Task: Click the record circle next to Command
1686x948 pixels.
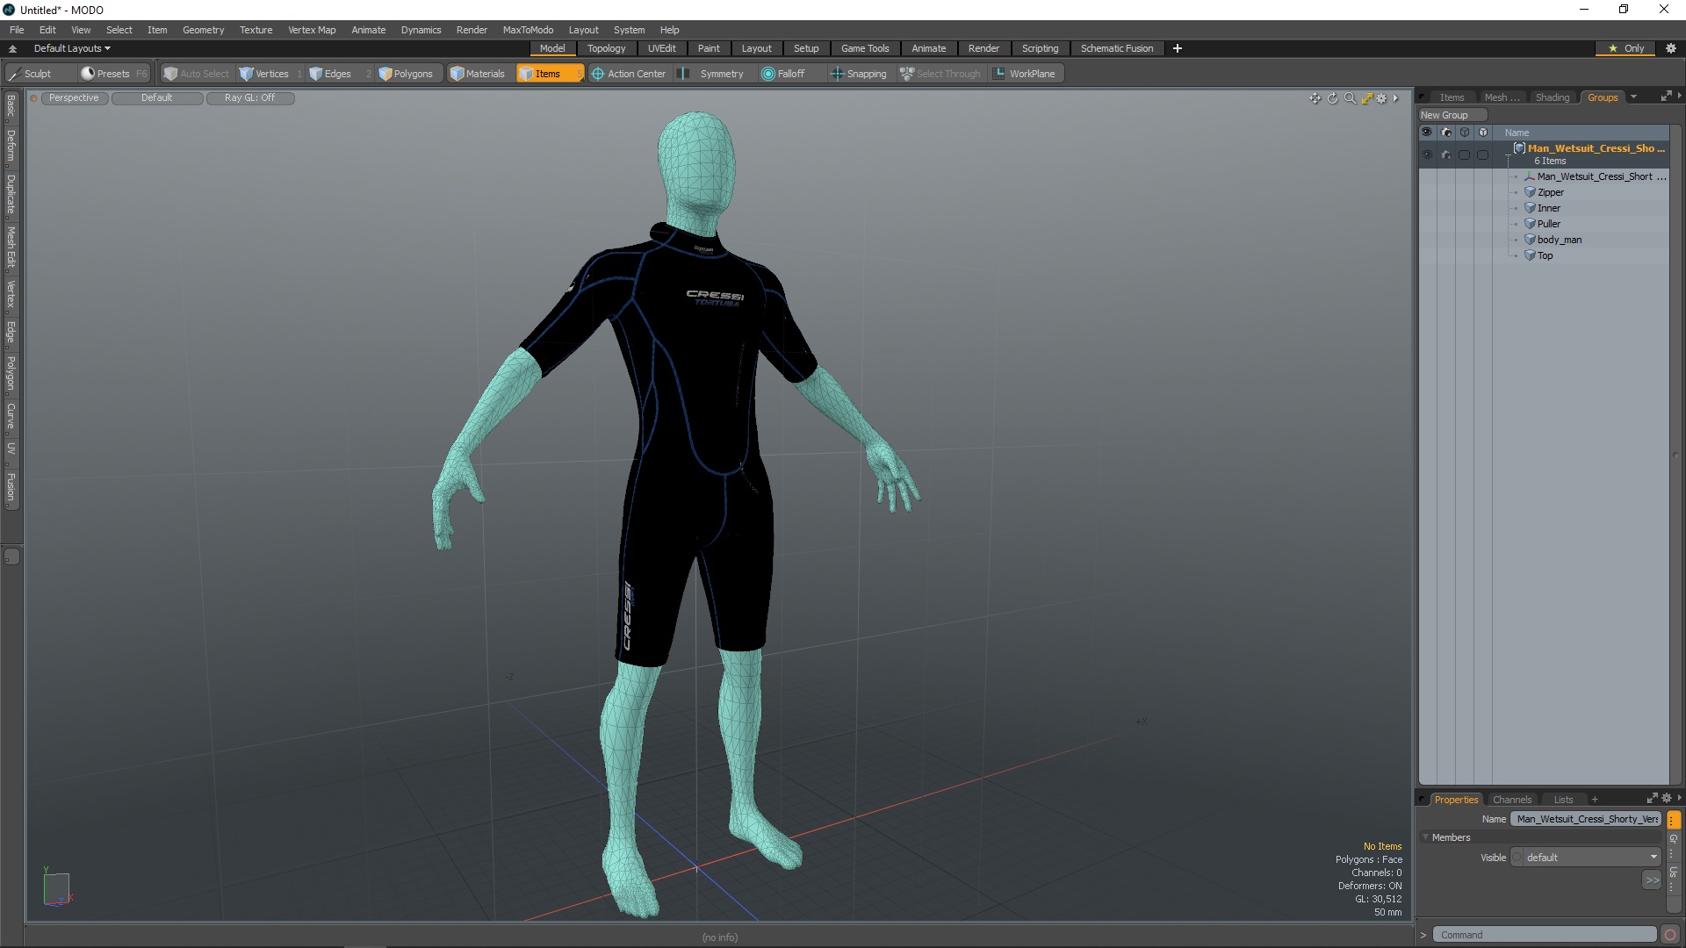Action: 1670,935
